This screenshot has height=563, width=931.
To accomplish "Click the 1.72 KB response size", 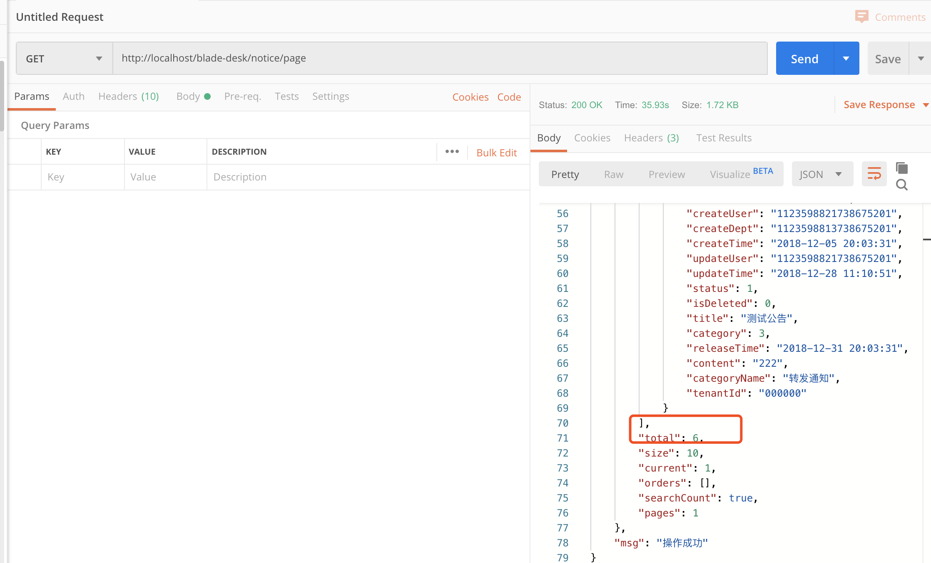I will click(722, 105).
